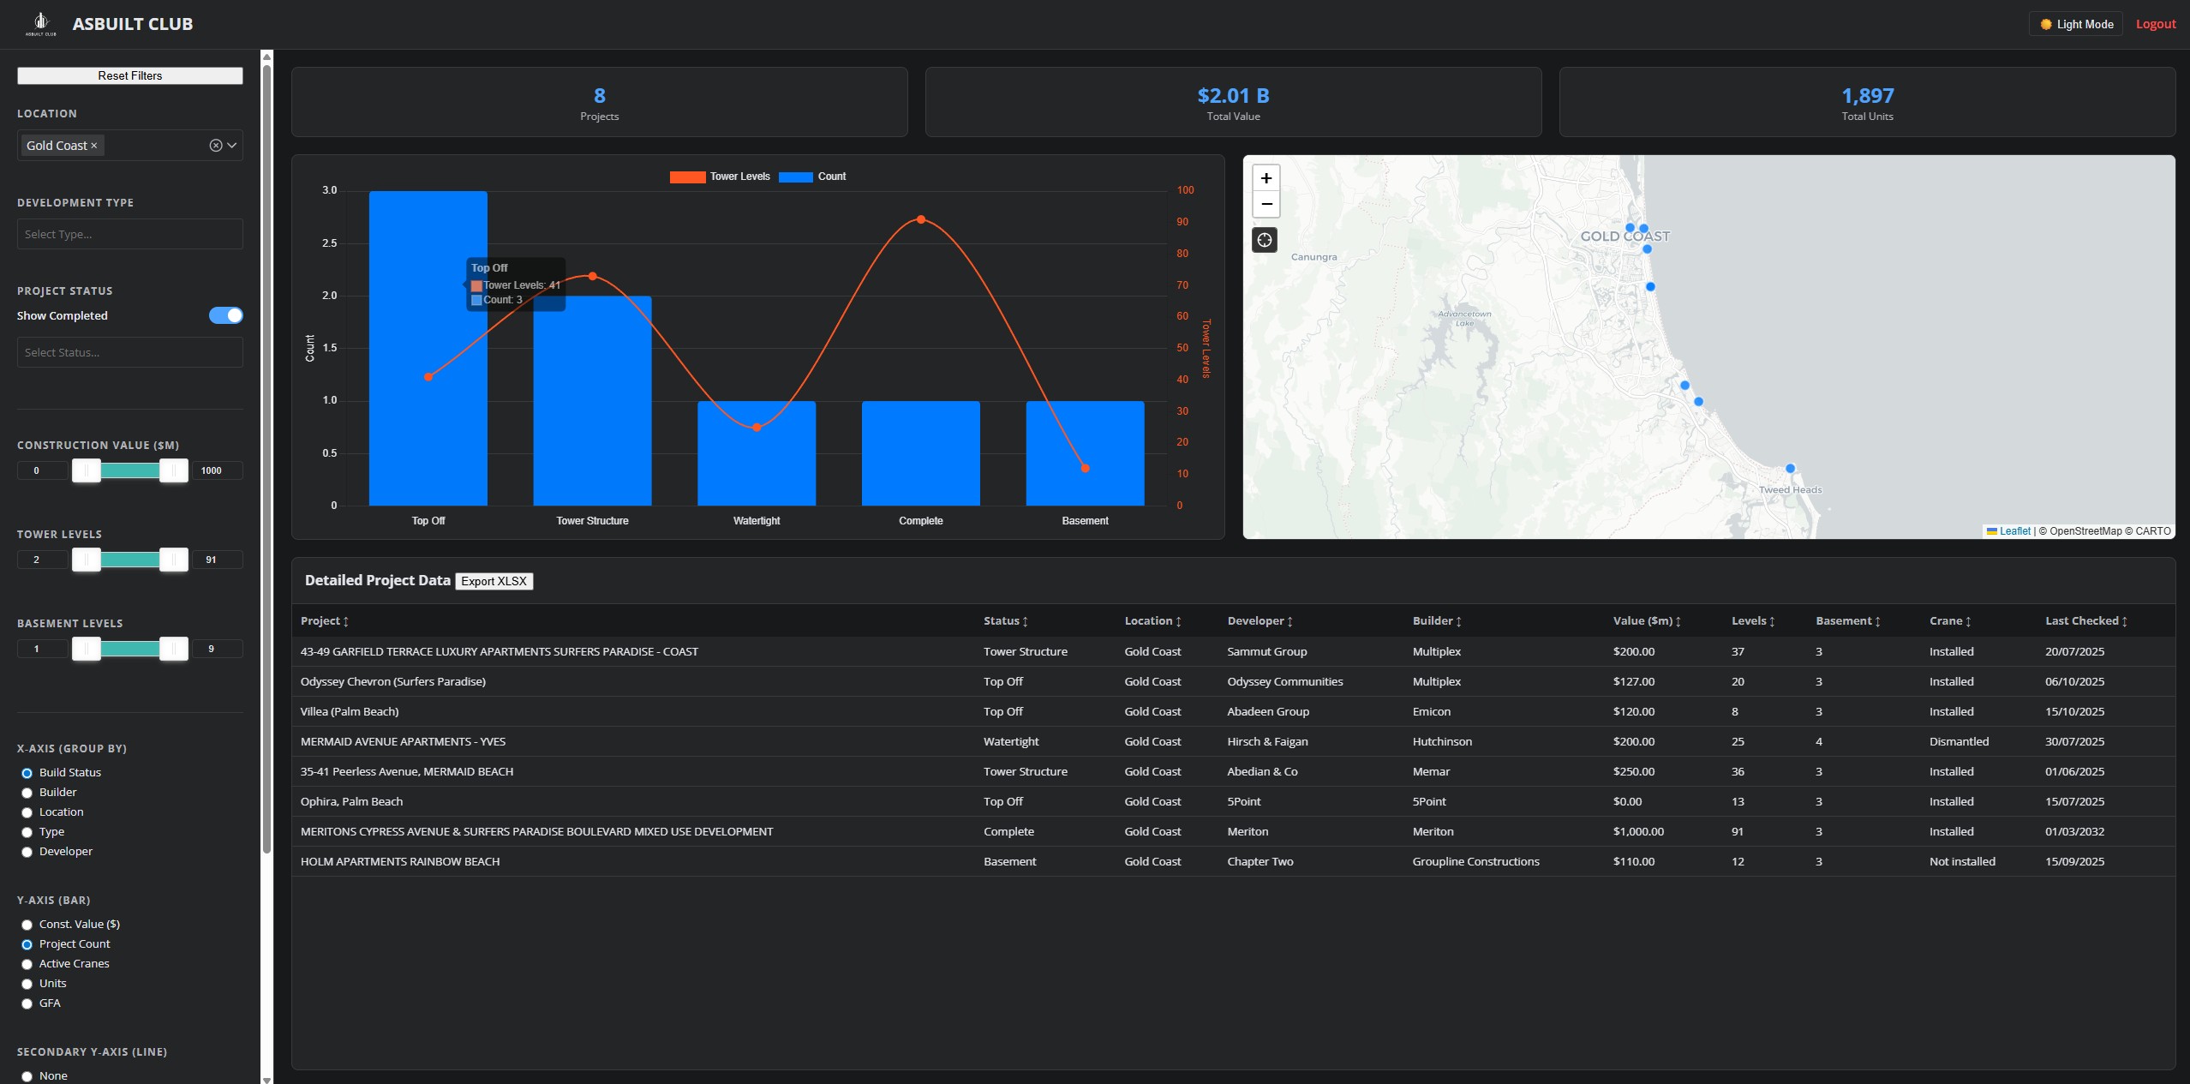Click the Groupline Constructions builder cell
Image resolution: width=2190 pixels, height=1084 pixels.
click(x=1475, y=861)
